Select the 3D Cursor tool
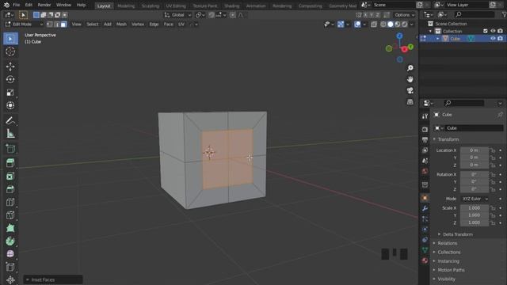The width and height of the screenshot is (507, 285). point(10,51)
